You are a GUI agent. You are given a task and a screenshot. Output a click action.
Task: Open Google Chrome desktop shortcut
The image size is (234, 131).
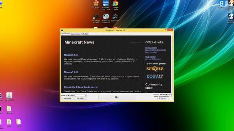pyautogui.click(x=116, y=5)
